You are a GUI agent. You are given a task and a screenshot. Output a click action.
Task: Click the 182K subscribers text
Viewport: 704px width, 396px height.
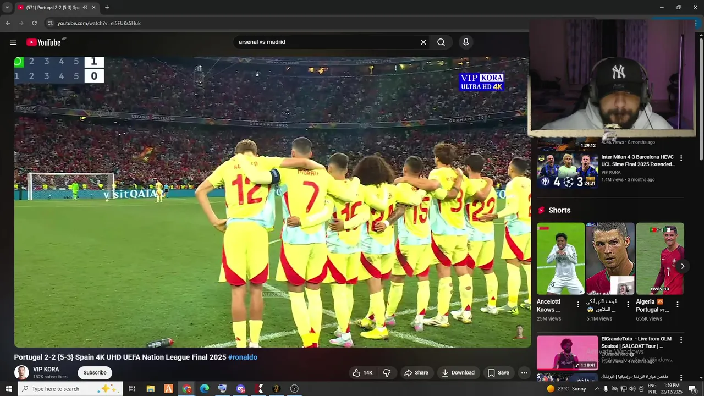coord(50,377)
